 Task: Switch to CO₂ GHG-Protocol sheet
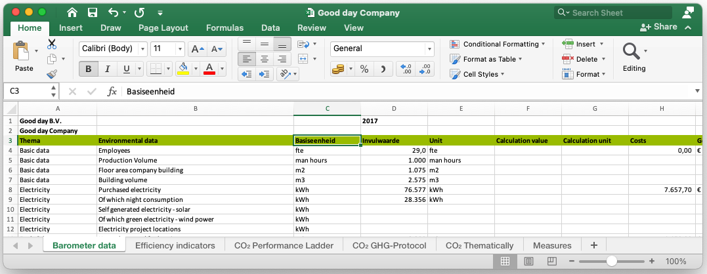389,246
